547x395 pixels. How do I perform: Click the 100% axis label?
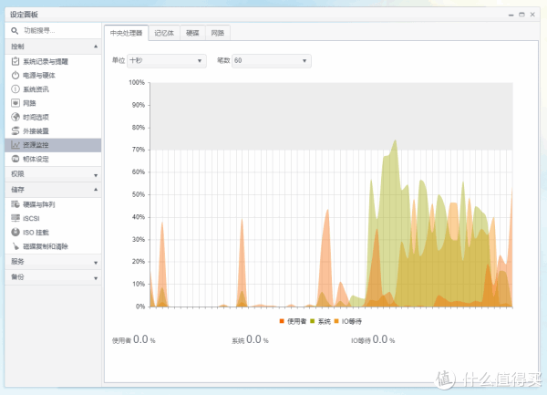(137, 82)
